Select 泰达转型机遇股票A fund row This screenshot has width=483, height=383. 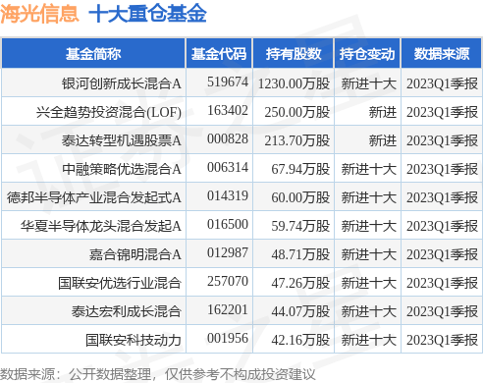click(241, 140)
